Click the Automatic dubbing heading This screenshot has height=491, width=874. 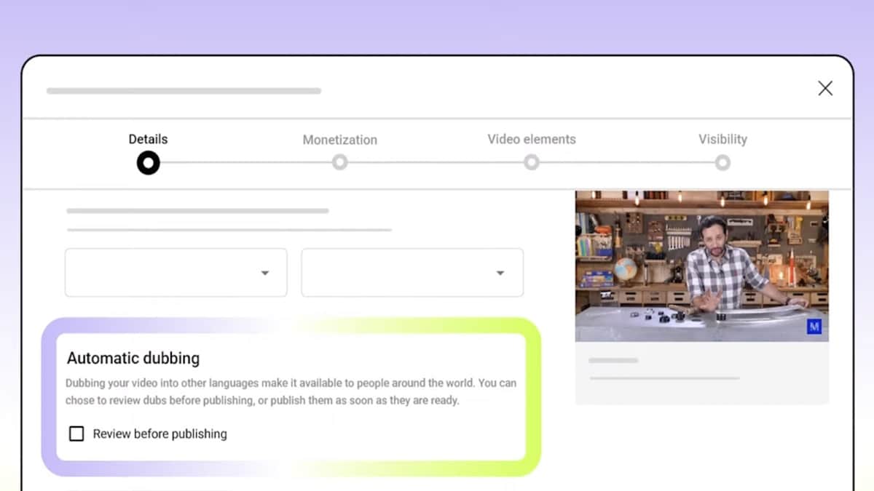[133, 358]
